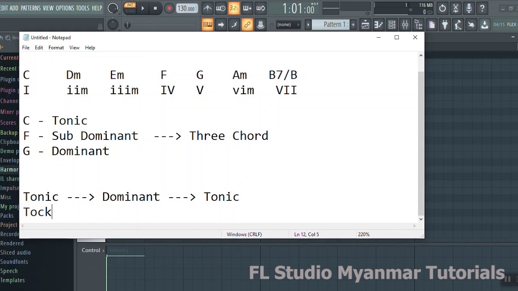
Task: Open the (none) snap selector dropdown
Action: 288,25
